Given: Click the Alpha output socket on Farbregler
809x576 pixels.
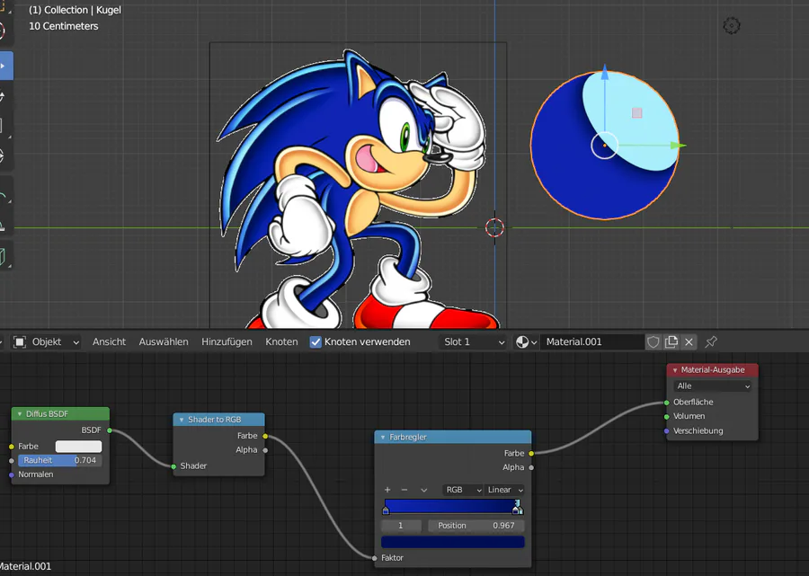Looking at the screenshot, I should pyautogui.click(x=531, y=467).
